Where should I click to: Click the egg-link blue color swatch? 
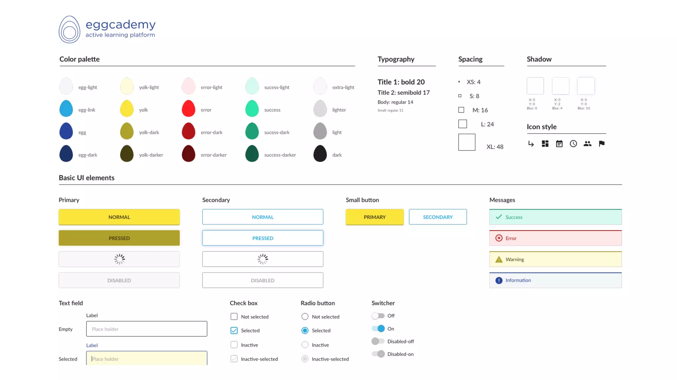tap(66, 109)
